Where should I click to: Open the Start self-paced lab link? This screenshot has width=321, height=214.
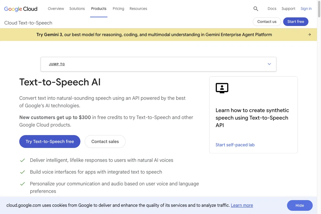pos(235,145)
